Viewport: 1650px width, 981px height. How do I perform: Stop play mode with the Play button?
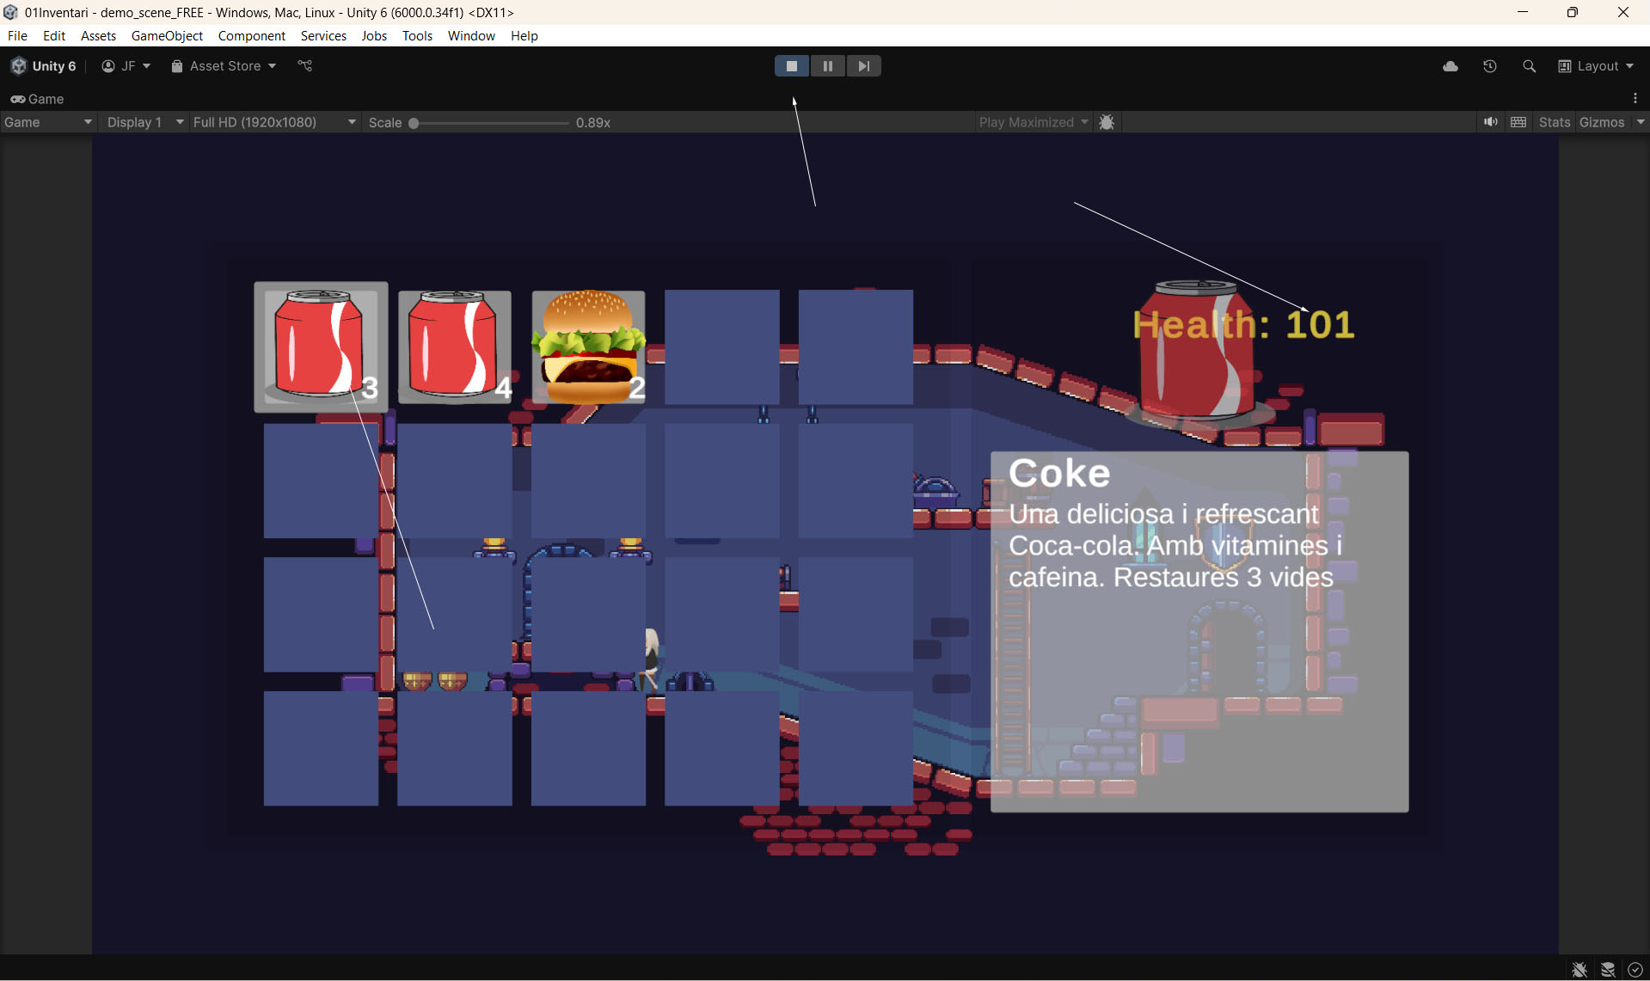791,66
